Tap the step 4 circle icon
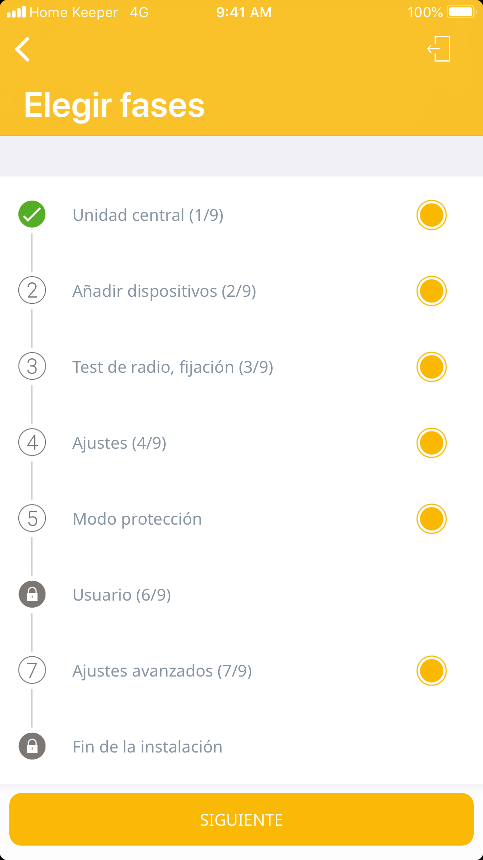 32,442
